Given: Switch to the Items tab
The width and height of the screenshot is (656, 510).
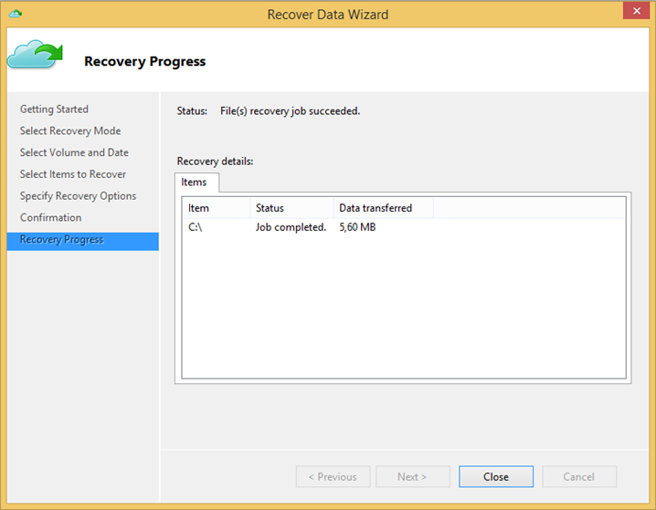Looking at the screenshot, I should click(x=194, y=182).
